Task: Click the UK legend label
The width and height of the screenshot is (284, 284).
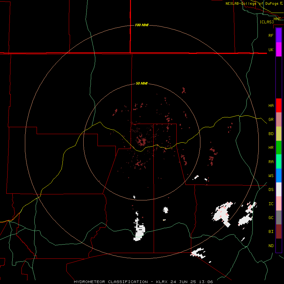Action: click(271, 50)
